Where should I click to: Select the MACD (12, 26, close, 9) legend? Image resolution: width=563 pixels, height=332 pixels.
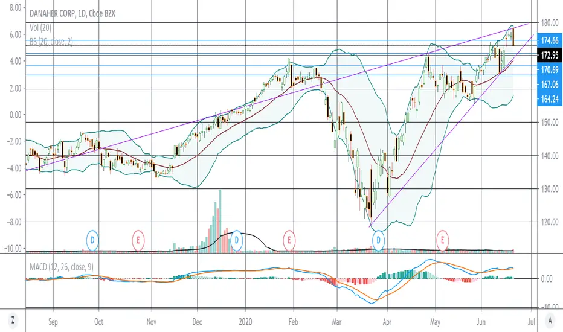coord(61,267)
